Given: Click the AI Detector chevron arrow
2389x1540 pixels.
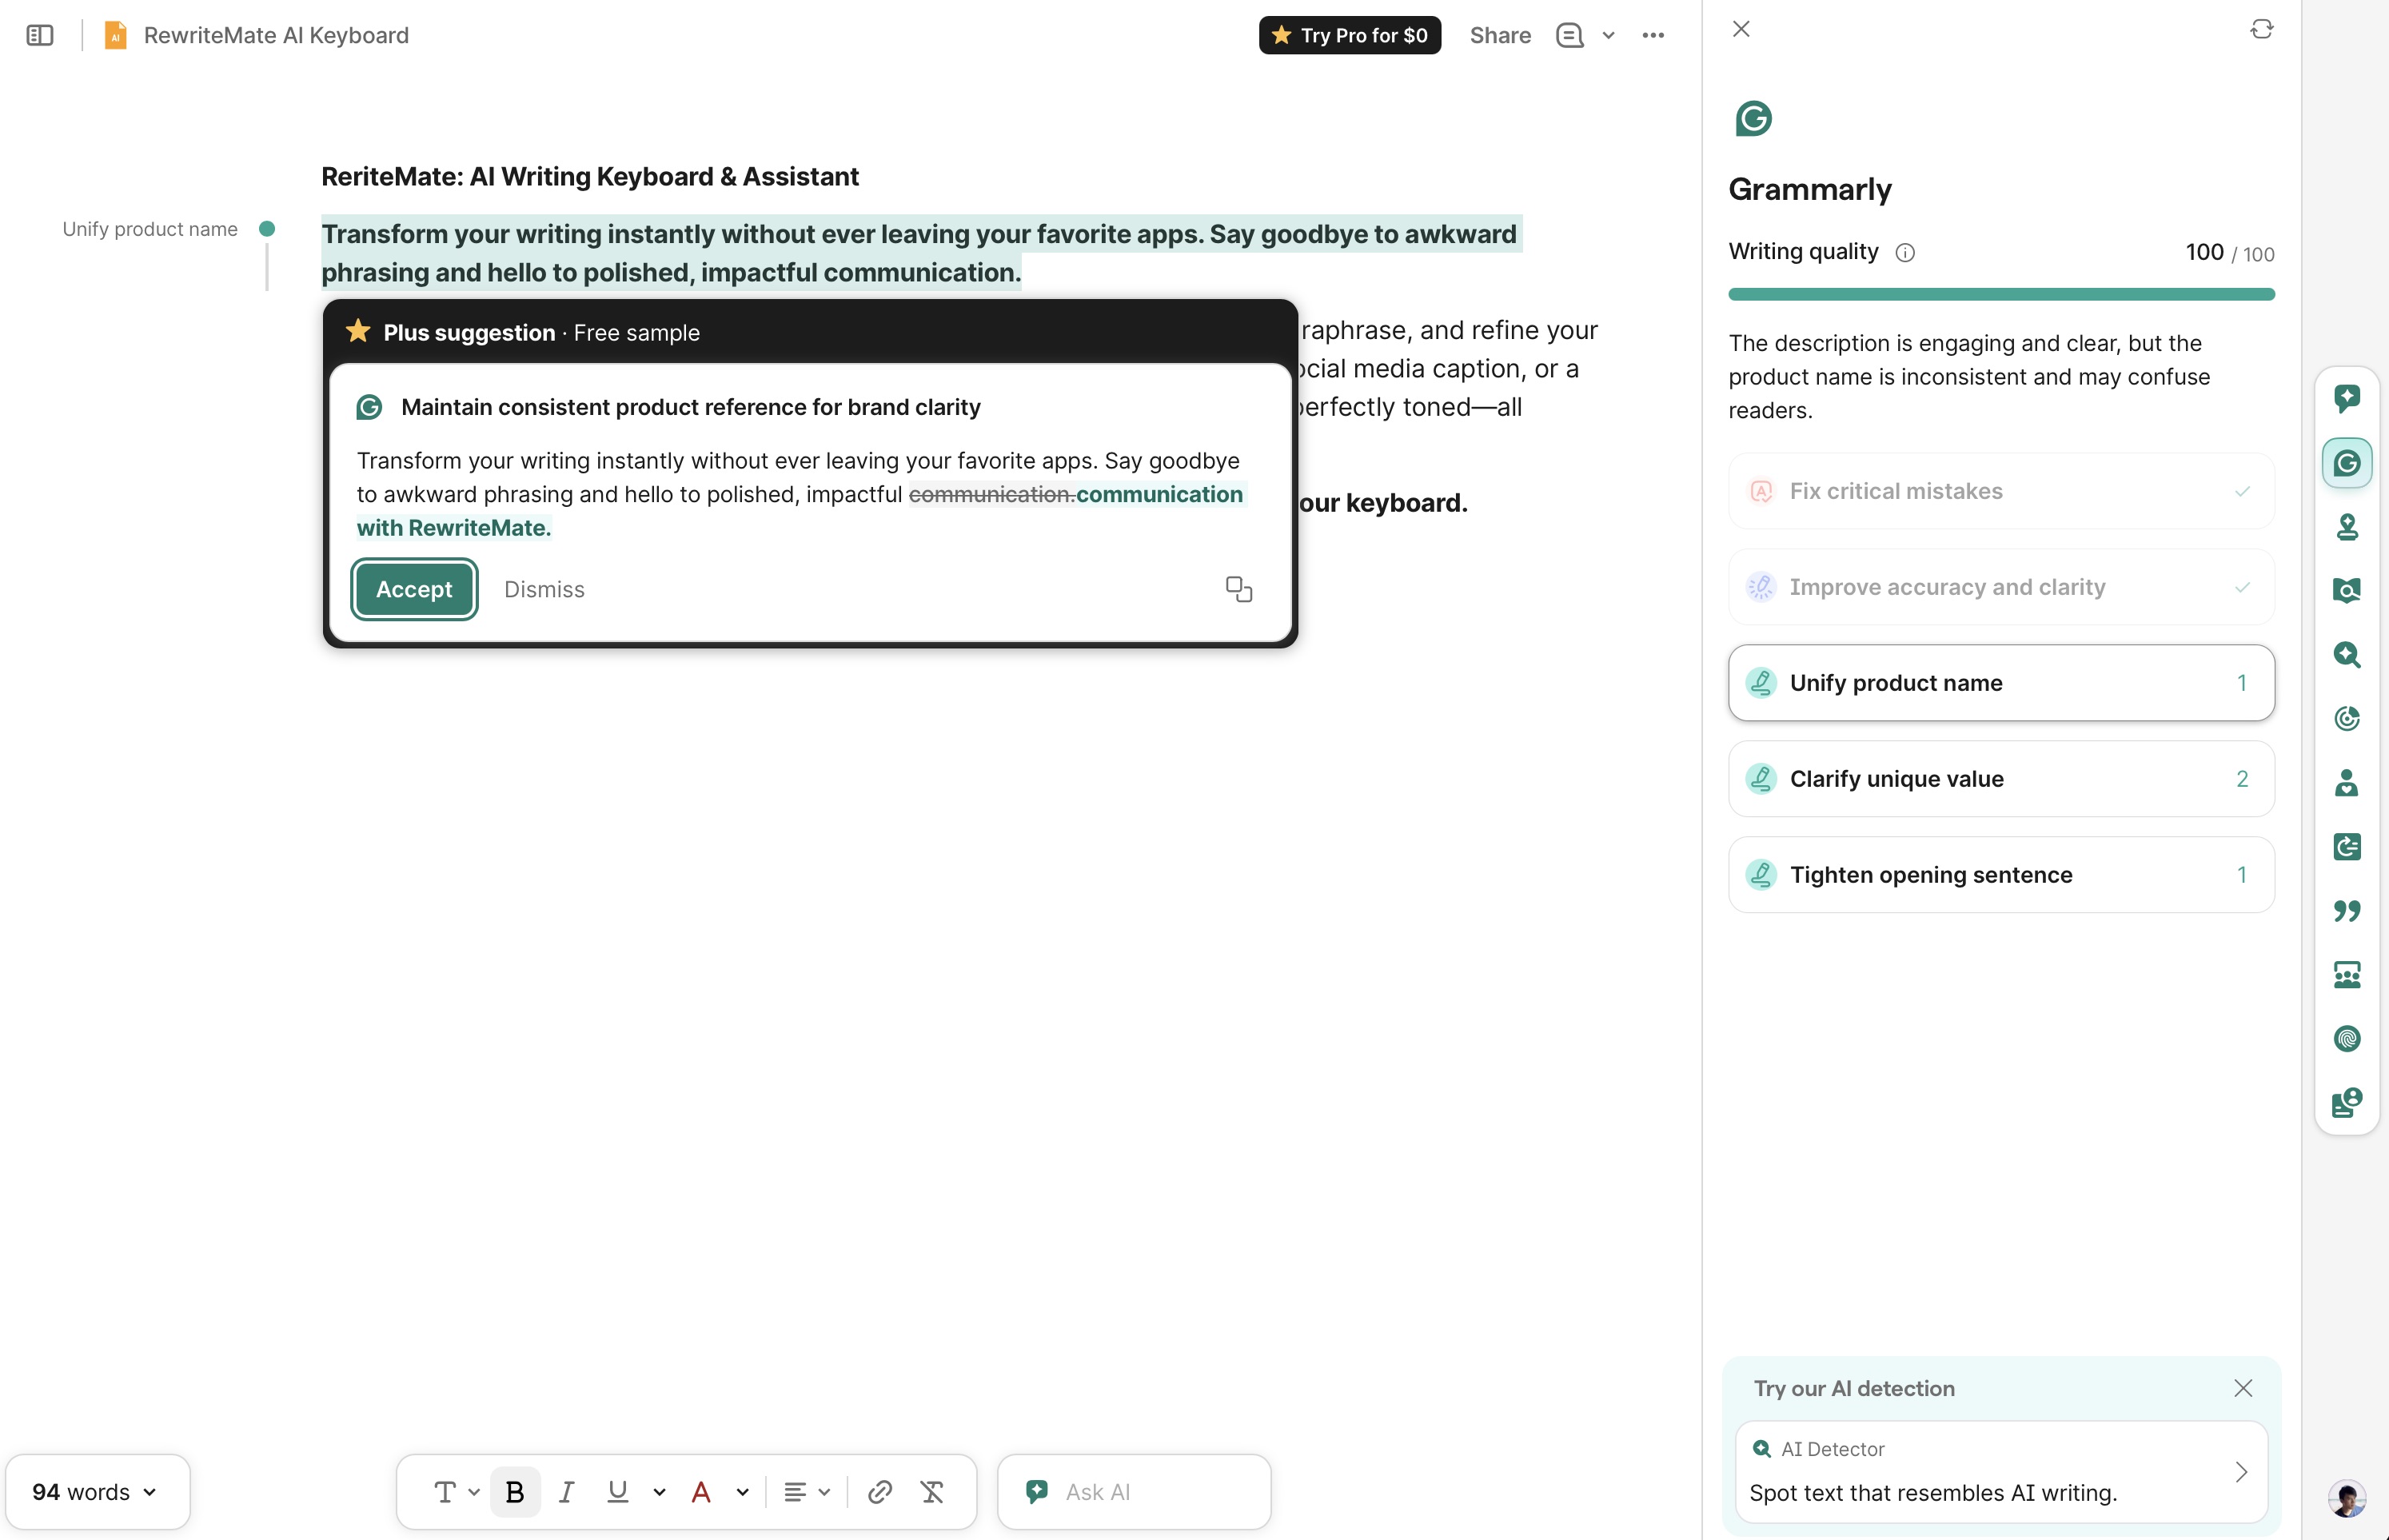Looking at the screenshot, I should 2241,1472.
